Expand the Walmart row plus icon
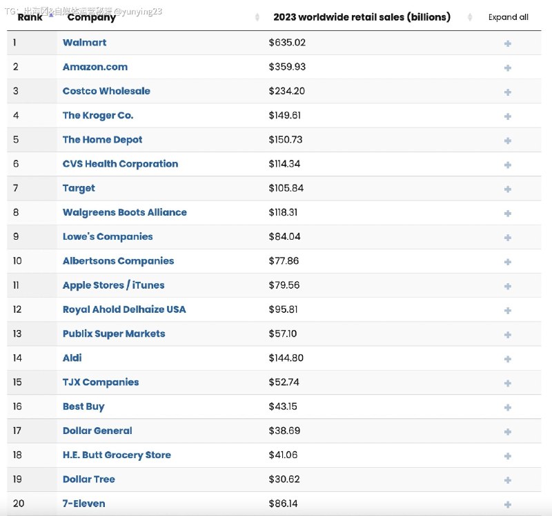The width and height of the screenshot is (552, 516). point(507,43)
